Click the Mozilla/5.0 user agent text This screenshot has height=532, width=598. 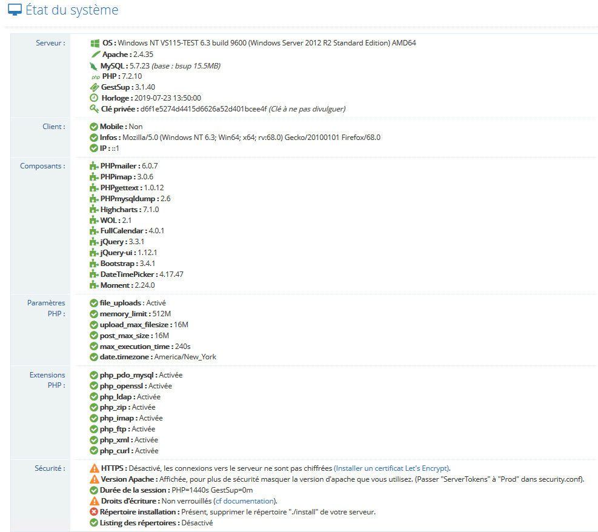(x=251, y=138)
